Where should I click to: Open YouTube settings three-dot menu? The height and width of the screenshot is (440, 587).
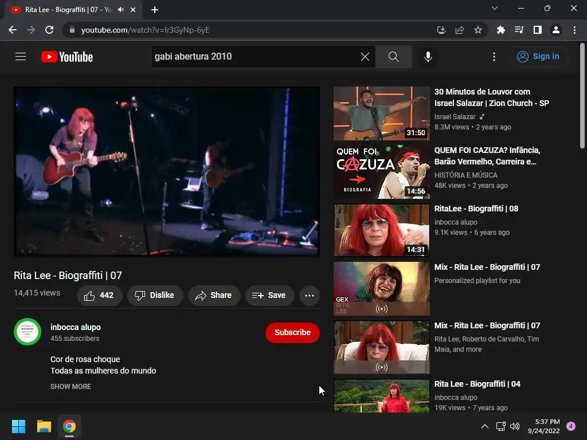click(x=494, y=57)
